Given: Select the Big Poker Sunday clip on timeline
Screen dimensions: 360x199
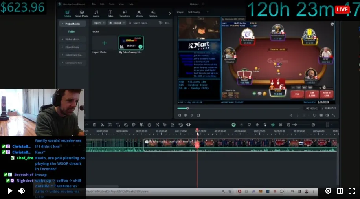Looking at the screenshot, I should tap(240, 145).
